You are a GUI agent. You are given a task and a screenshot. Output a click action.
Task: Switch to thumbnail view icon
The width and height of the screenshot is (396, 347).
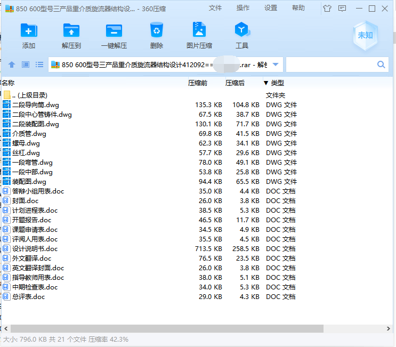(x=26, y=64)
